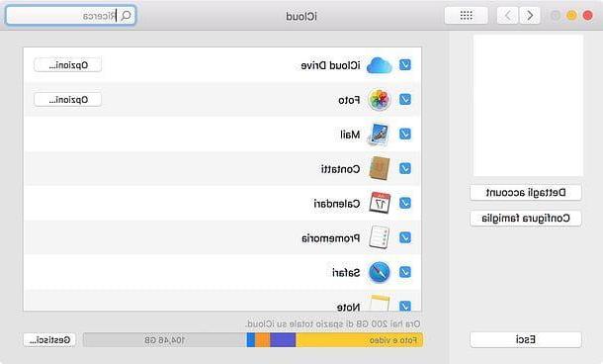Viewport: 603px width, 364px height.
Task: Click the yellow Foto e video storage segment
Action: 359,340
